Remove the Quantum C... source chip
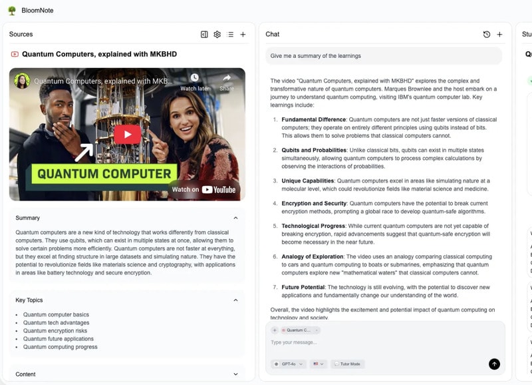This screenshot has width=532, height=385. coord(317,330)
